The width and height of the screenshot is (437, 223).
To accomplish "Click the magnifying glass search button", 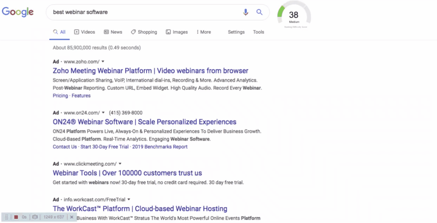I will [259, 12].
